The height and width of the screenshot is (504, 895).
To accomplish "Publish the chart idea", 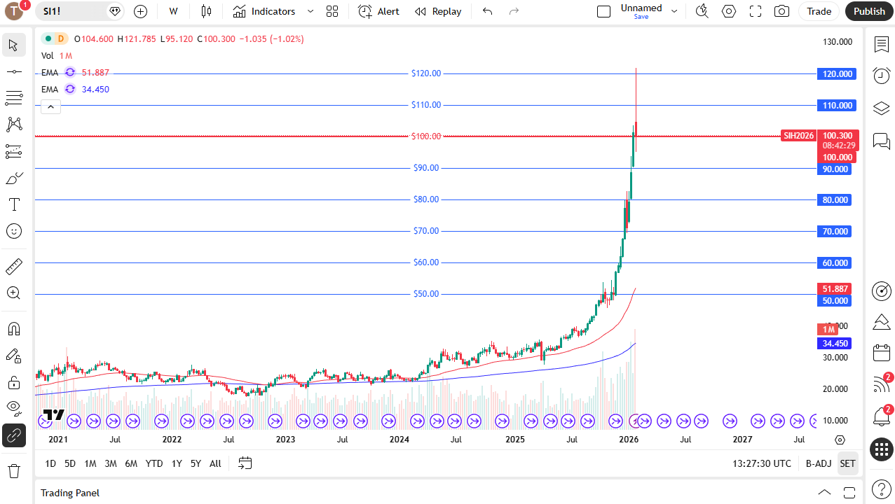I will click(869, 11).
